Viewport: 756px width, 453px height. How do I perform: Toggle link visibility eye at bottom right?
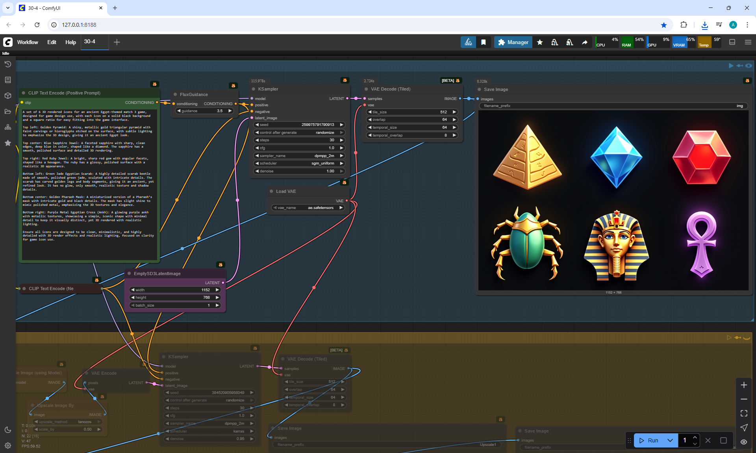pyautogui.click(x=743, y=442)
